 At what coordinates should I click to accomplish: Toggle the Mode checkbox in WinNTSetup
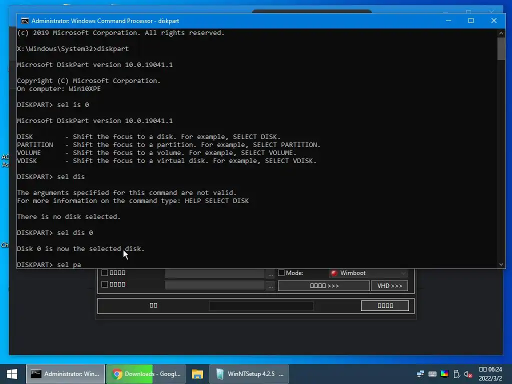[281, 273]
